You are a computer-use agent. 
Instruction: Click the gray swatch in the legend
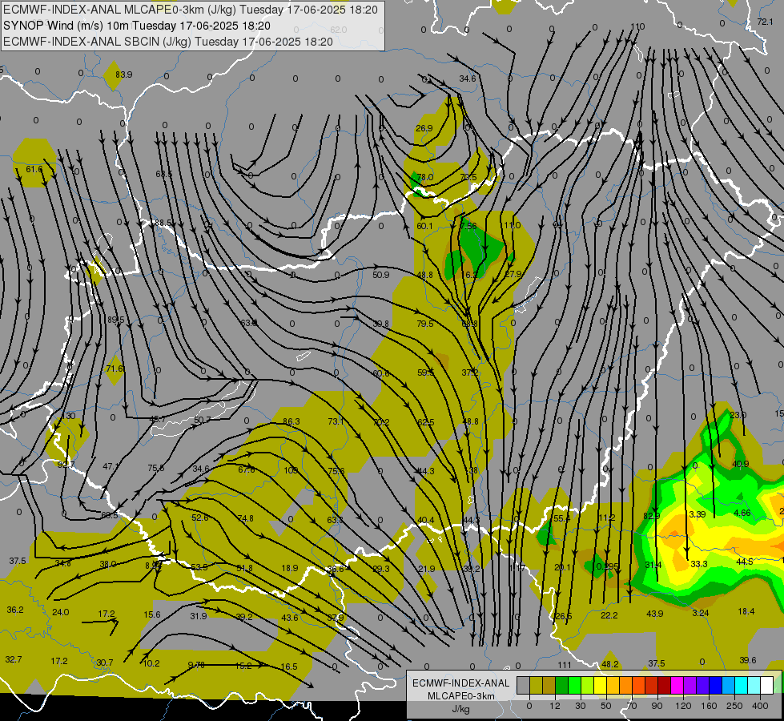point(523,685)
